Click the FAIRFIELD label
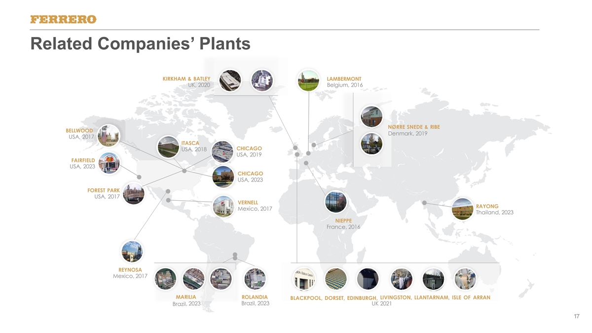Image resolution: width=592 pixels, height=333 pixels. [82, 160]
